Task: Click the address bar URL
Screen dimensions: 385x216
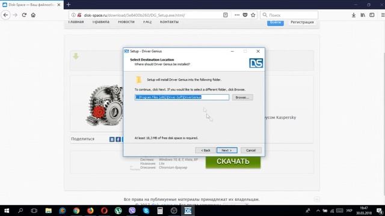Action: tap(134, 15)
